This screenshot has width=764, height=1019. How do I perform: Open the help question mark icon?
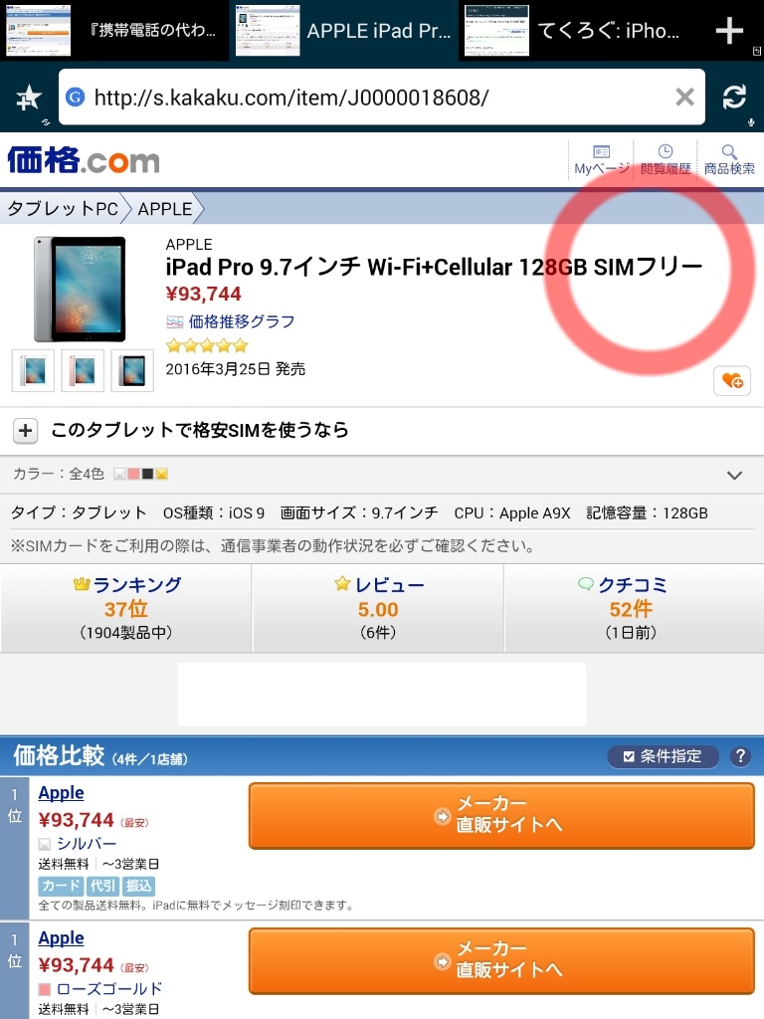tap(740, 756)
